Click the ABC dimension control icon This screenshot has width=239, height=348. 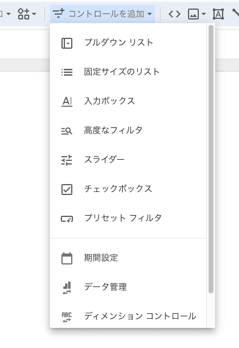pos(67,317)
